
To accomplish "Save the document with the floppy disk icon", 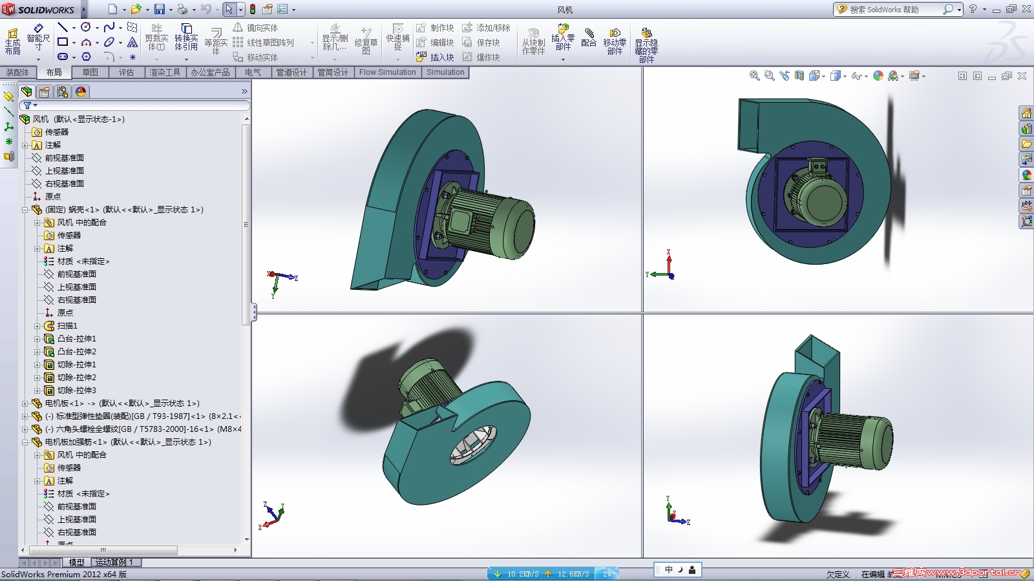I will pyautogui.click(x=160, y=9).
